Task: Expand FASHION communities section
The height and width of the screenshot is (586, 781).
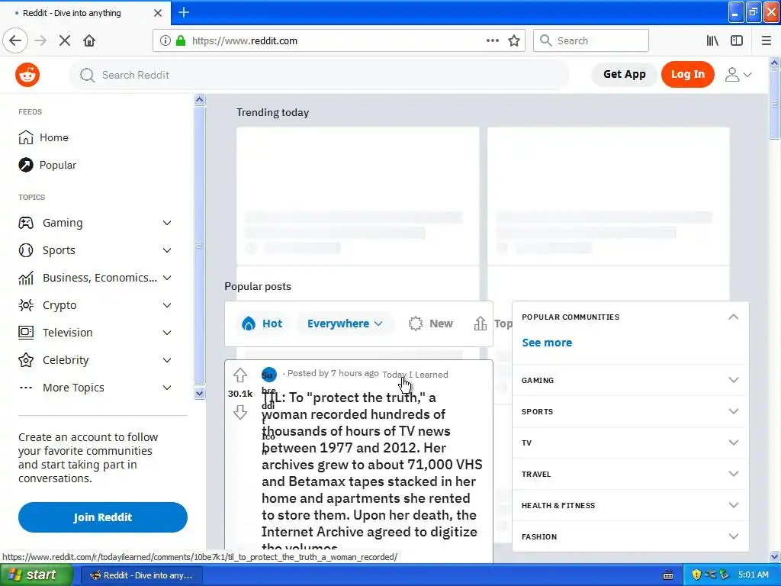Action: [631, 536]
